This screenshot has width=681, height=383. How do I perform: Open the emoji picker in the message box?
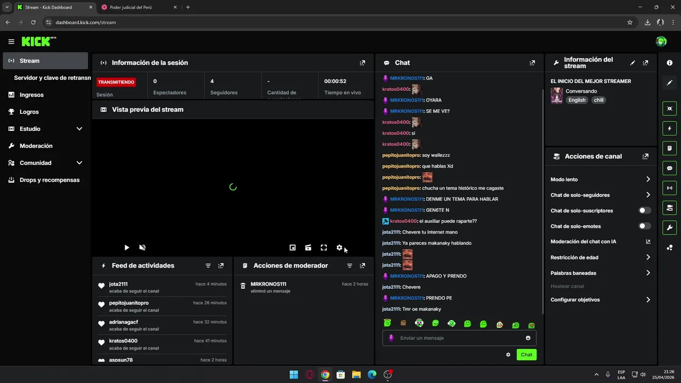[x=528, y=338]
